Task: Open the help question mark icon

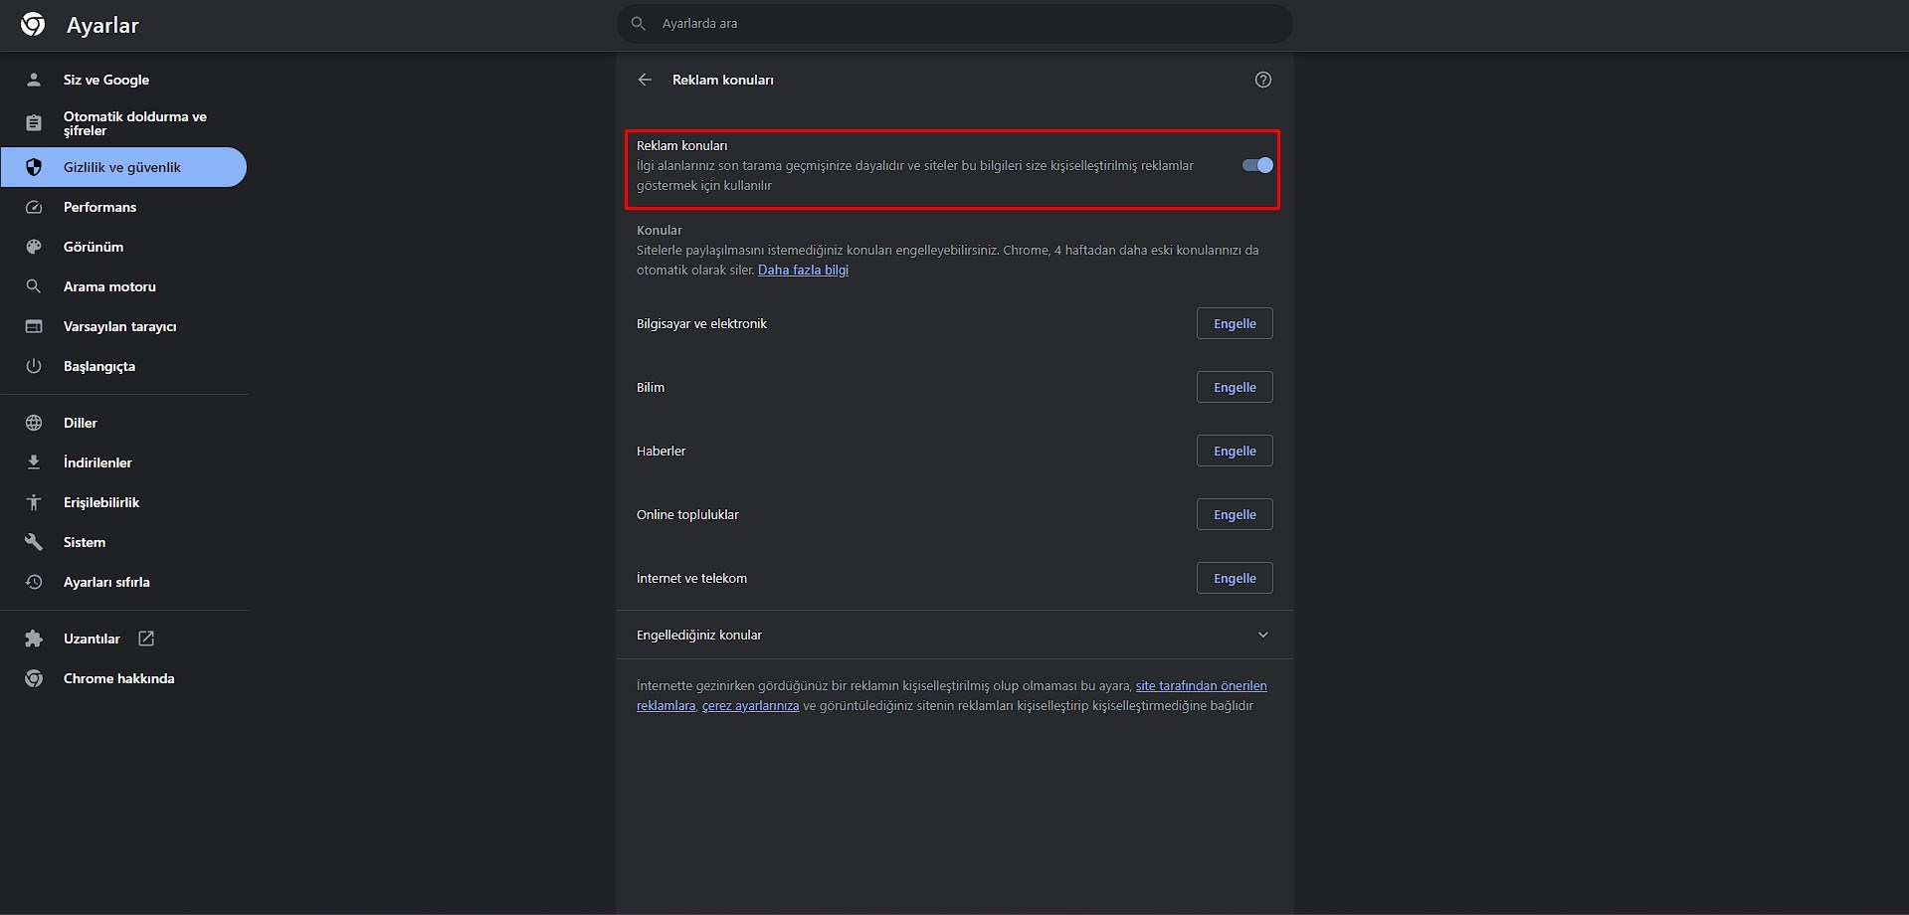Action: coord(1262,80)
